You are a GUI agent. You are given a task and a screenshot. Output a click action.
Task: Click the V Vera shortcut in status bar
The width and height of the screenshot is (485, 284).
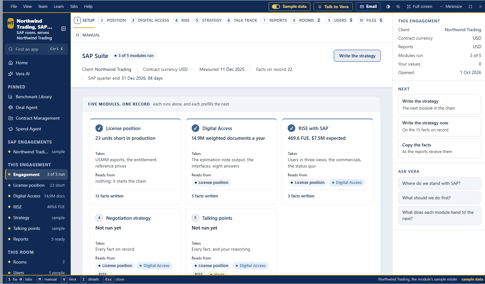(69, 279)
